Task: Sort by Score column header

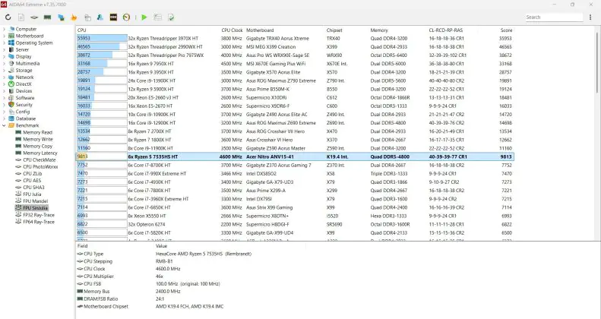Action: click(x=506, y=30)
